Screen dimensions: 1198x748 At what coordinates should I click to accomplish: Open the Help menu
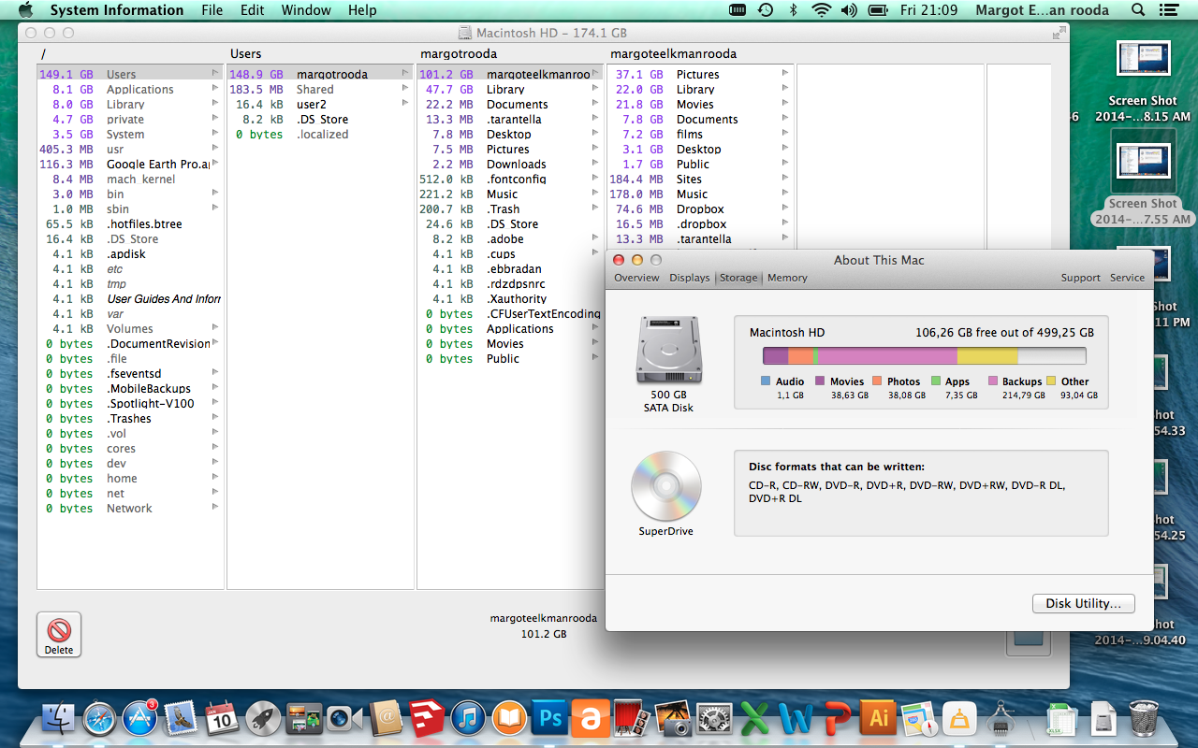362,10
